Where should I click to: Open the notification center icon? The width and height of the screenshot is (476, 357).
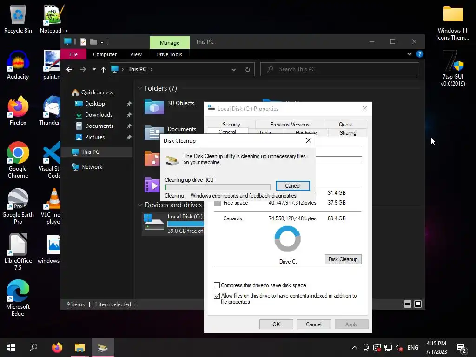point(462,348)
